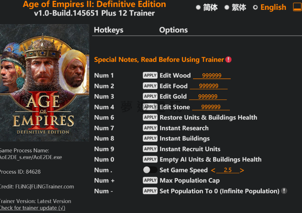
Task: Click the red warning icon beside Special Notes
Action: pyautogui.click(x=228, y=59)
